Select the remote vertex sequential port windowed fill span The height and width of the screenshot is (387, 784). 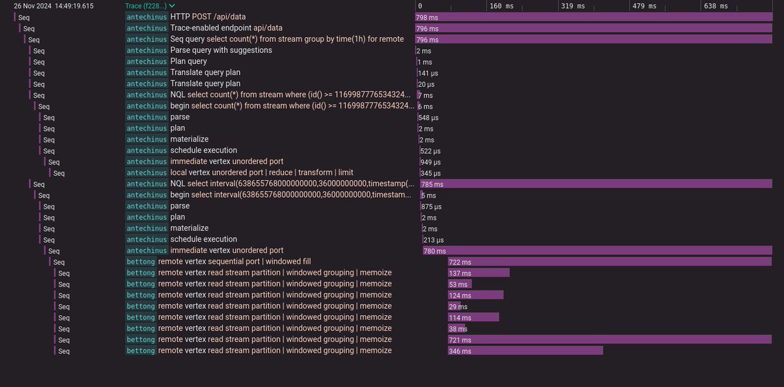point(235,261)
